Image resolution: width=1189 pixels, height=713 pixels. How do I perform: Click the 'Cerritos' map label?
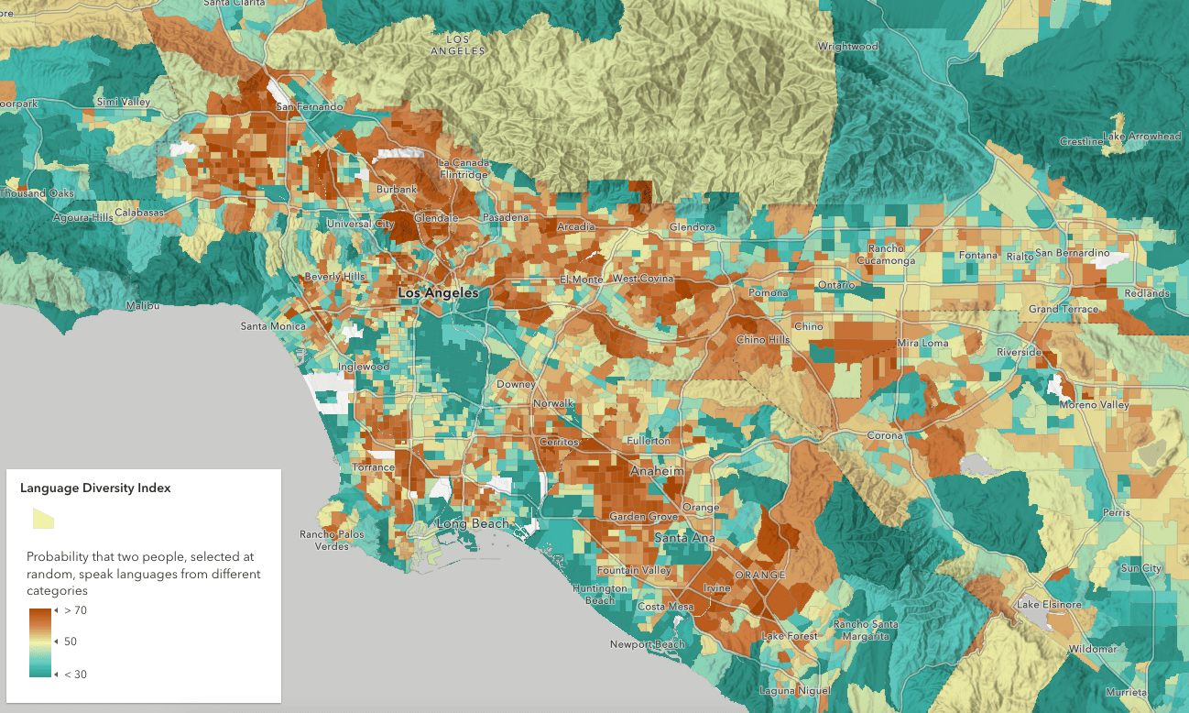559,442
